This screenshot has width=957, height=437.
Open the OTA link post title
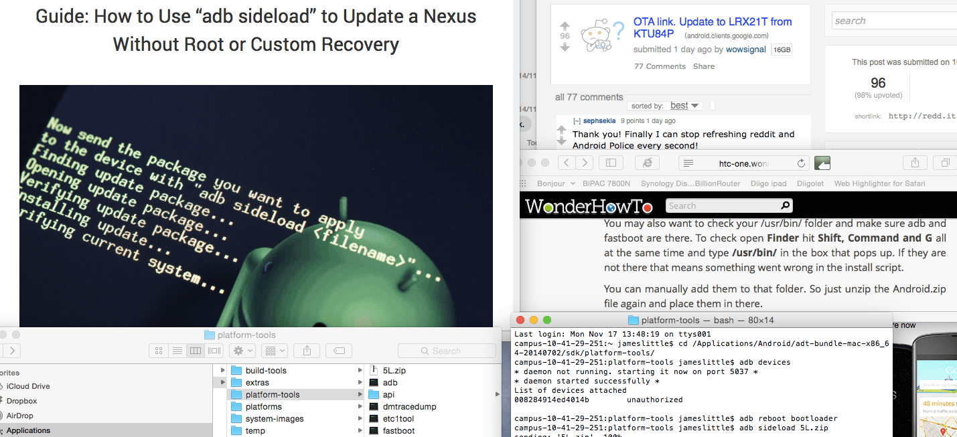713,28
